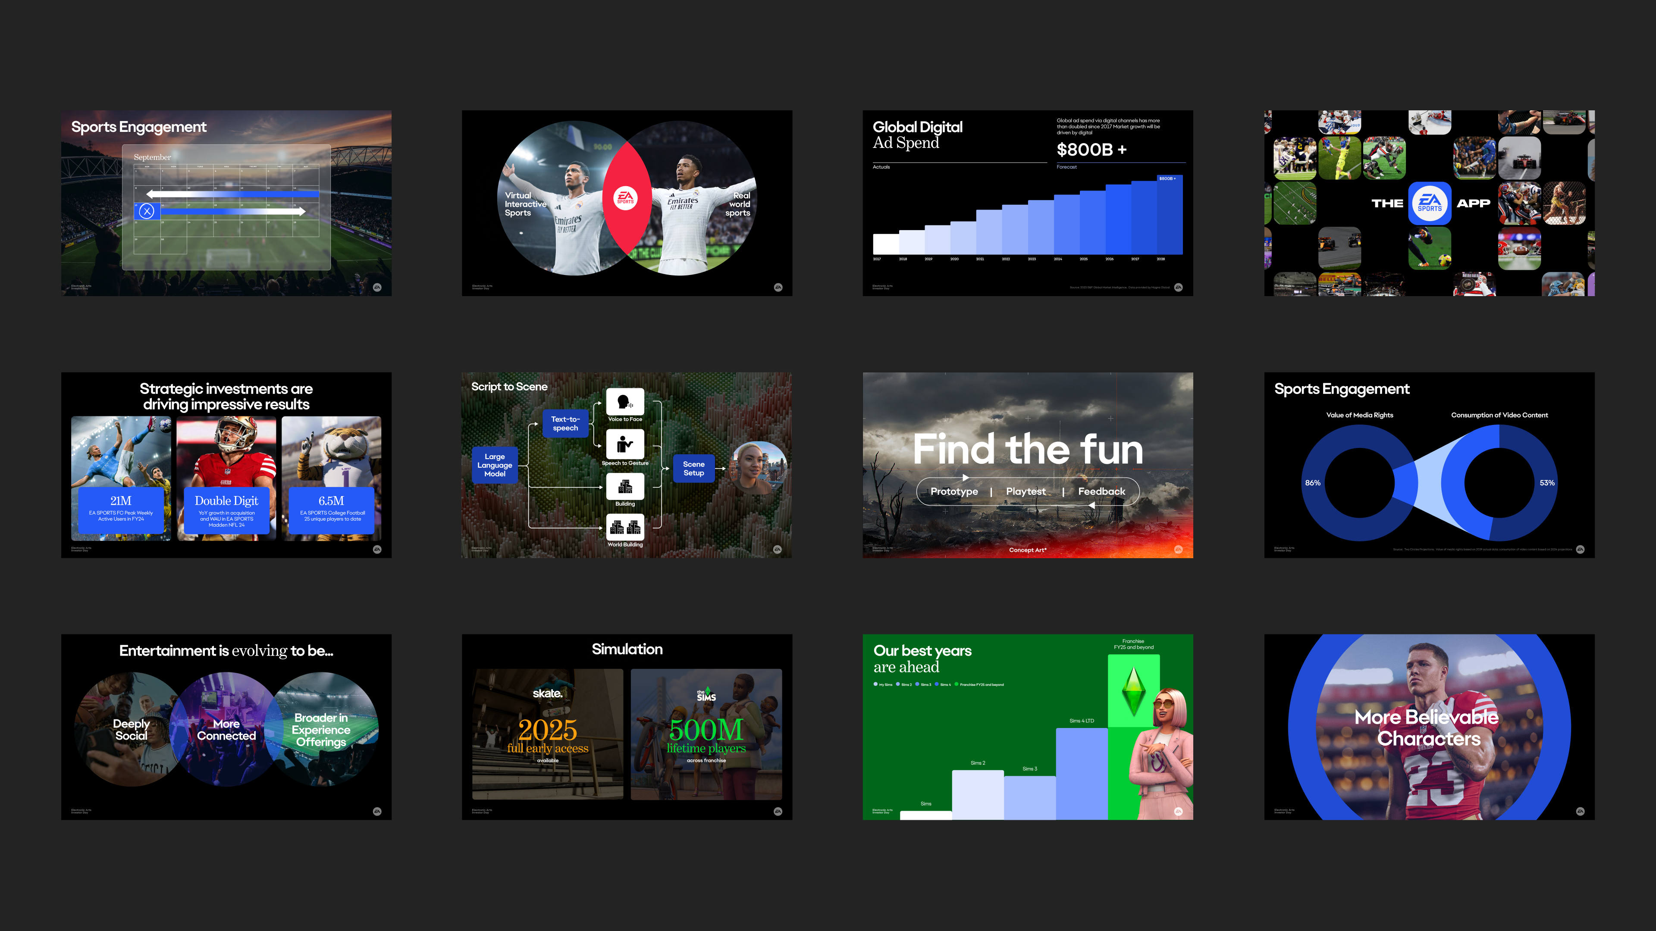The width and height of the screenshot is (1656, 931).
Task: Click the white 2017 bar in the ad spend chart
Action: [x=886, y=244]
